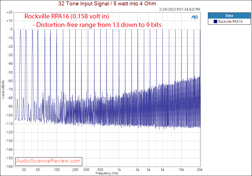The height and width of the screenshot is (176, 252).
Task: Click the 1k frequency axis label
Action: click(x=119, y=170)
